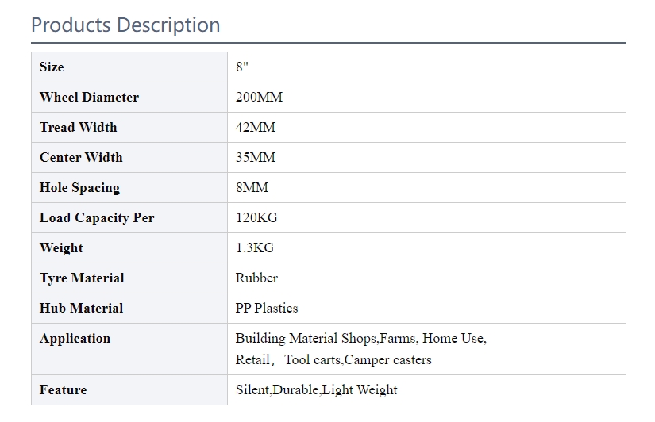Select the Silent,Durable,Light Weight feature text
The width and height of the screenshot is (655, 422).
coord(316,390)
